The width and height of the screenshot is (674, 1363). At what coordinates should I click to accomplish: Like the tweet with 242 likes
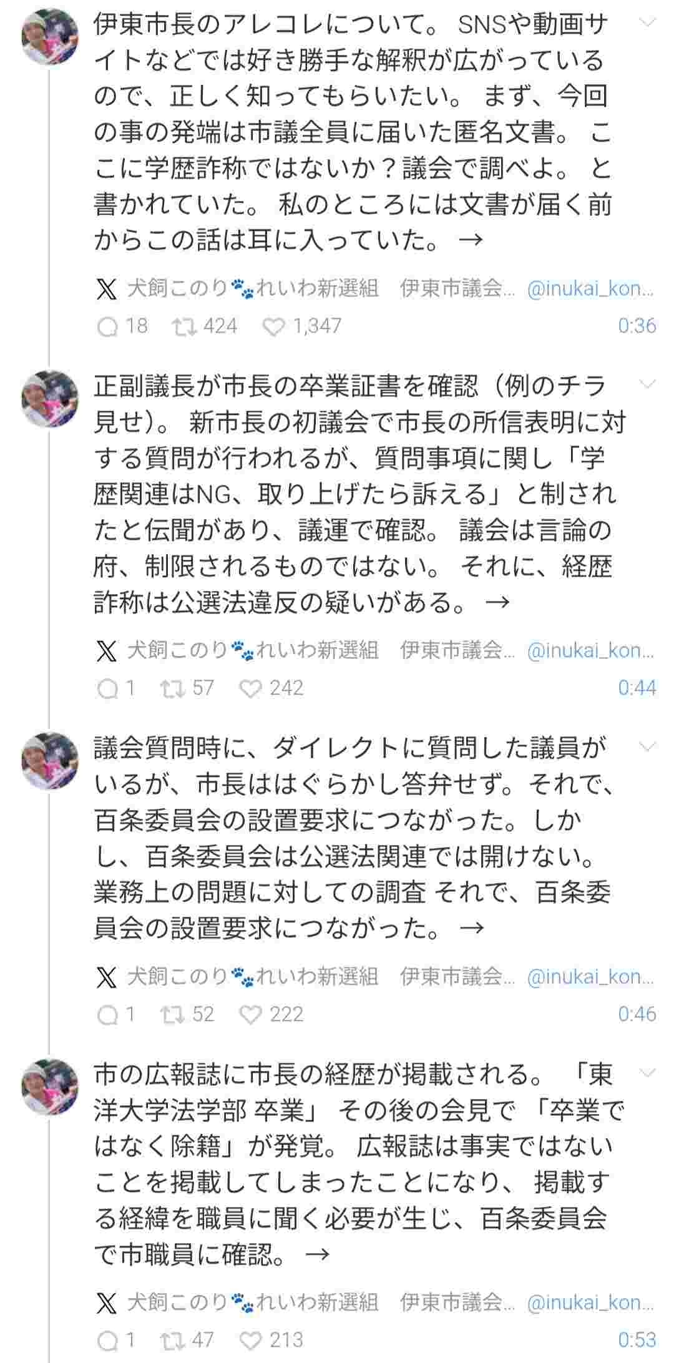(x=251, y=688)
